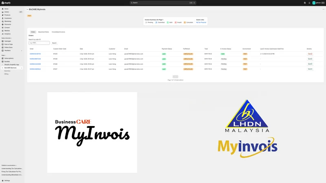
Task: Click the LHDN Malaysia MyInvois logo
Action: point(247,129)
